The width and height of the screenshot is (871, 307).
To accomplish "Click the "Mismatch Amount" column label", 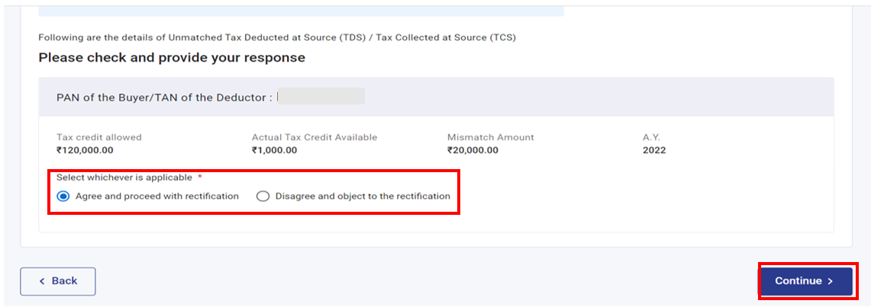I will (491, 137).
